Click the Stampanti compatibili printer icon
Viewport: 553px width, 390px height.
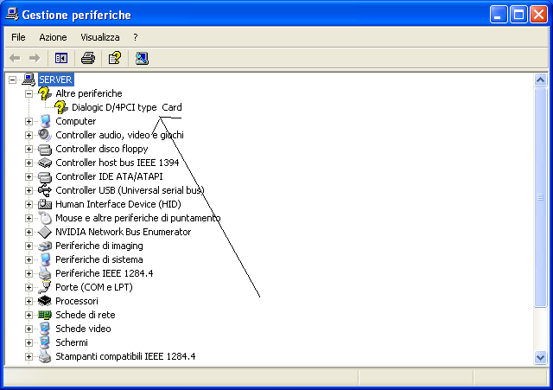coord(45,356)
